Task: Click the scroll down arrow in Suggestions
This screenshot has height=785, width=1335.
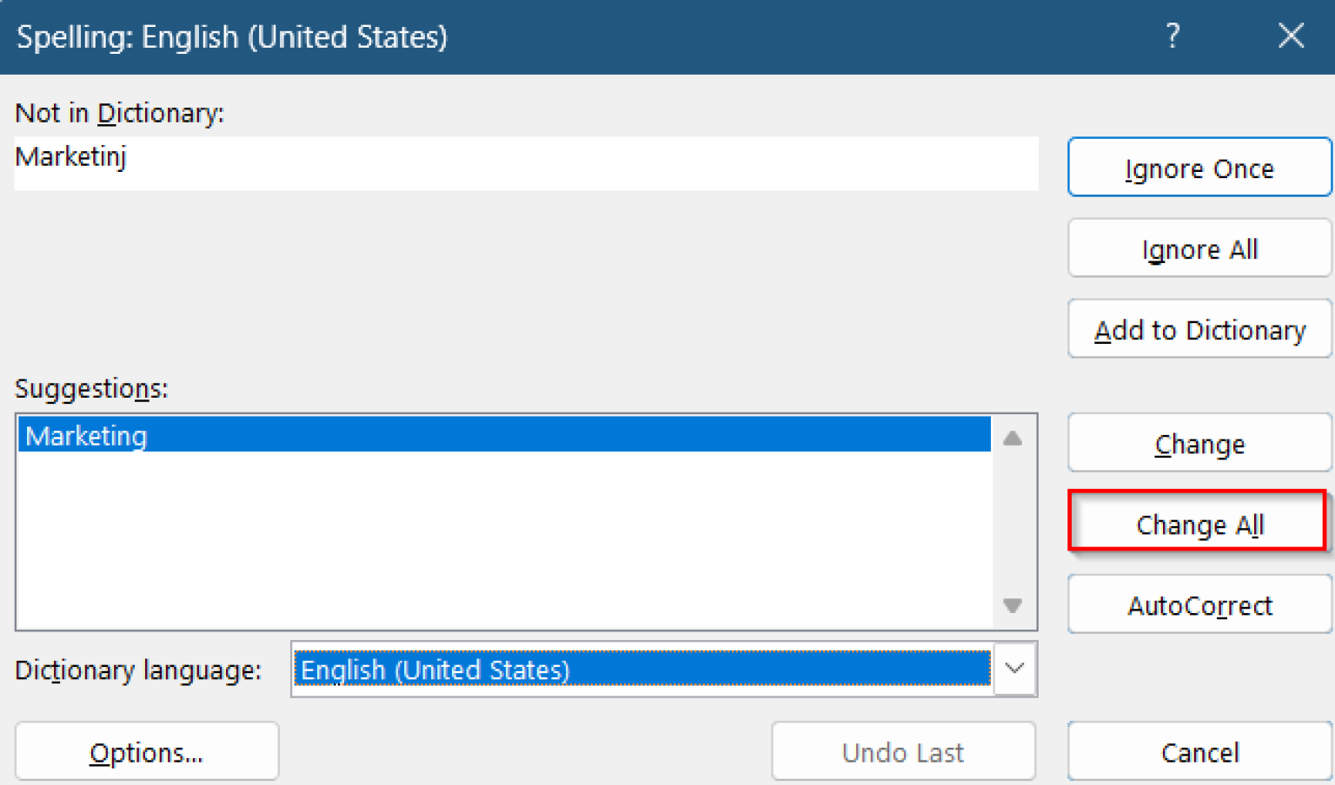Action: [1012, 605]
